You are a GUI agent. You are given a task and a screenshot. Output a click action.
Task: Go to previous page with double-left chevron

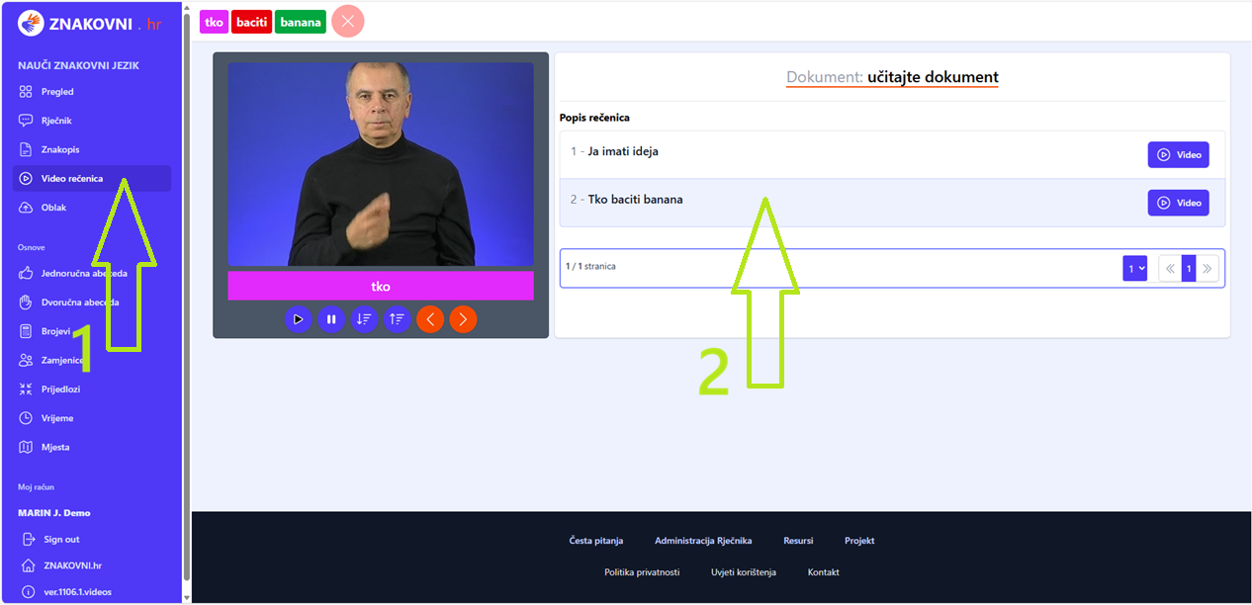(x=1170, y=267)
